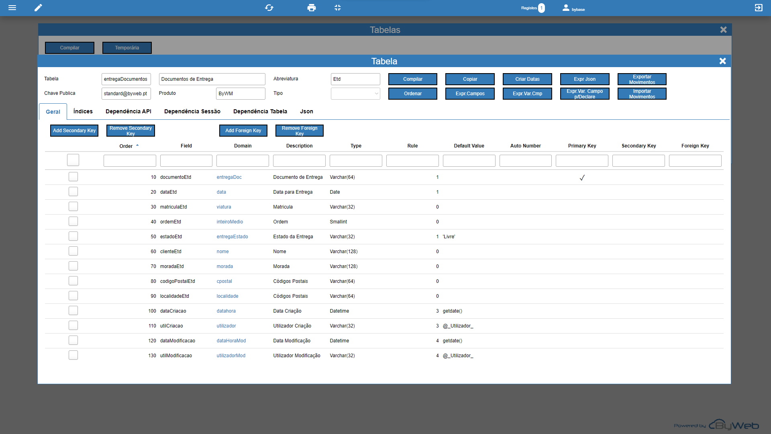Check the documentoEtd row checkbox
The image size is (771, 434).
(73, 177)
